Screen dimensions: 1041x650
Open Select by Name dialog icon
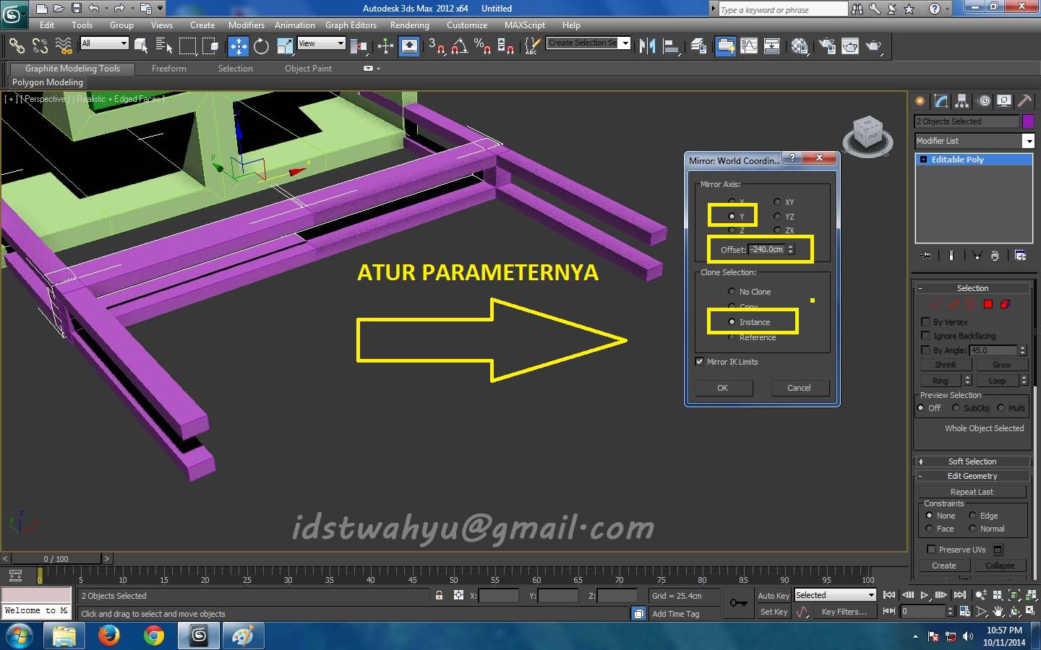(x=164, y=46)
